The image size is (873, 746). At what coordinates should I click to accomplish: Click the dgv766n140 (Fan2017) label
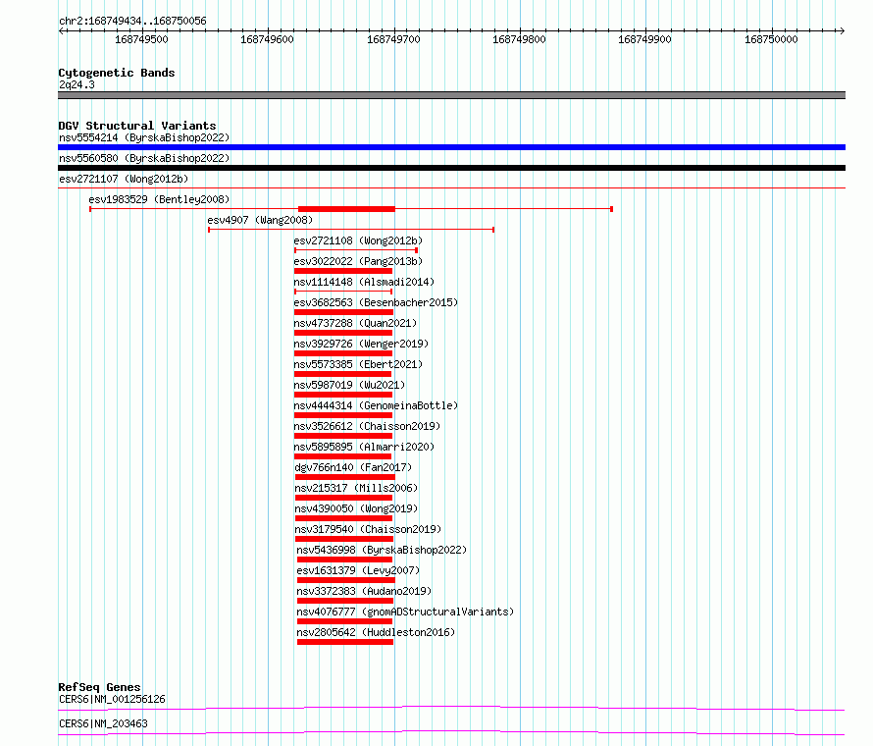353,467
